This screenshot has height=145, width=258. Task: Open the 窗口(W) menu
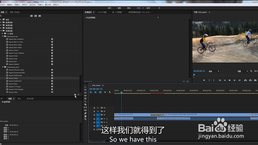coord(48,5)
